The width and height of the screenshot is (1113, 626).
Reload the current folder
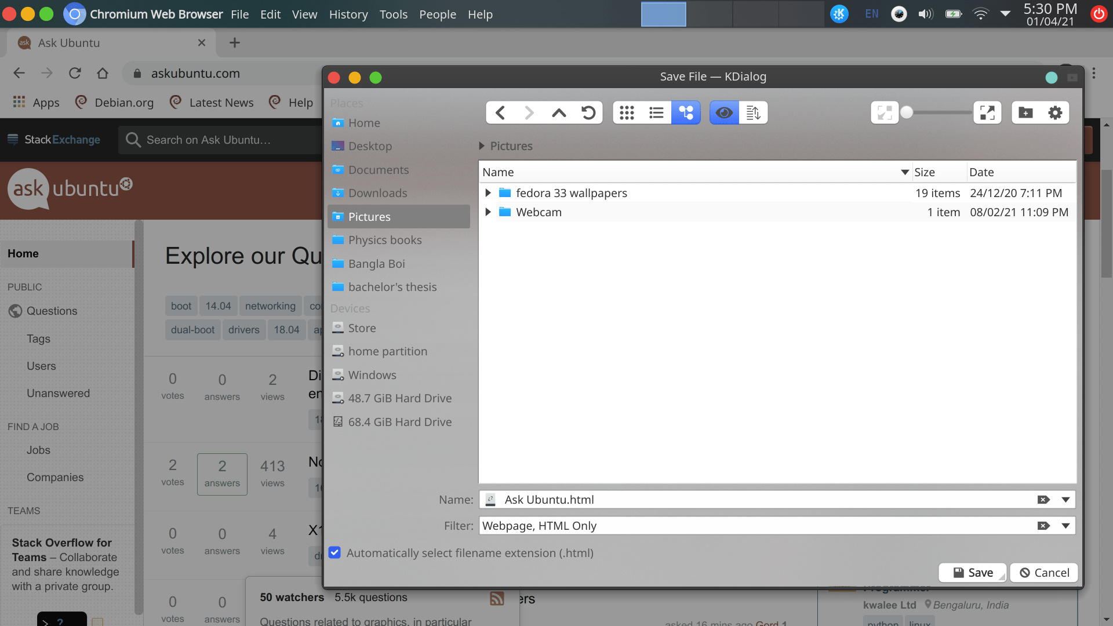tap(589, 112)
